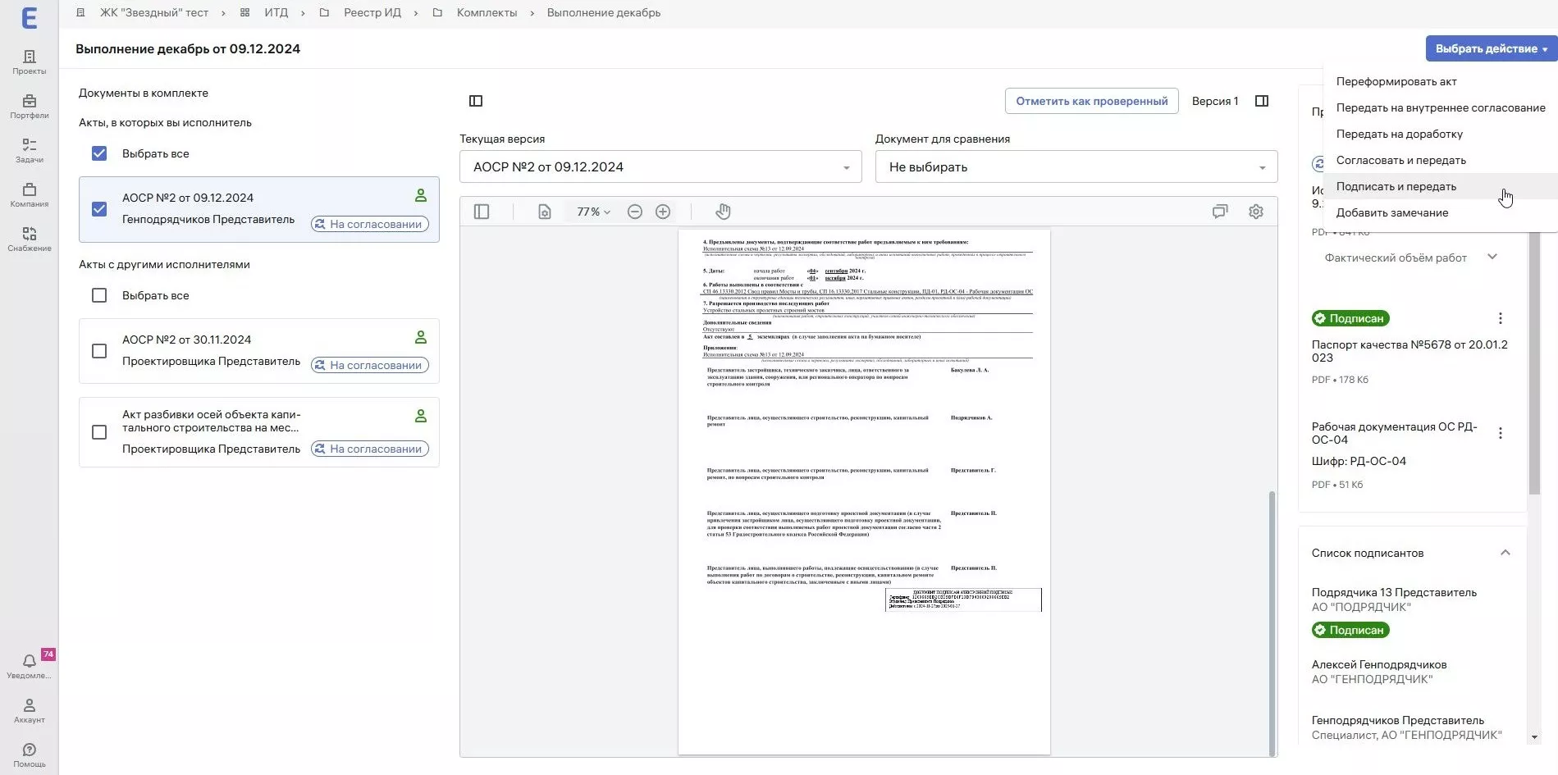This screenshot has height=775, width=1558.
Task: Open Задачи in the left sidebar
Action: tap(30, 150)
